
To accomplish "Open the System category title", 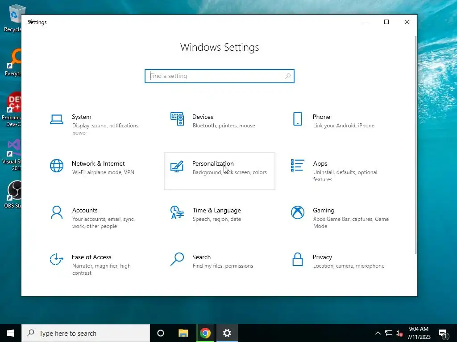I will [x=82, y=117].
